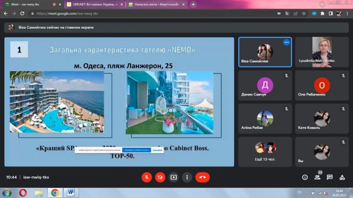
Task: Open more options three-dot menu in call bar
Action: pyautogui.click(x=187, y=177)
